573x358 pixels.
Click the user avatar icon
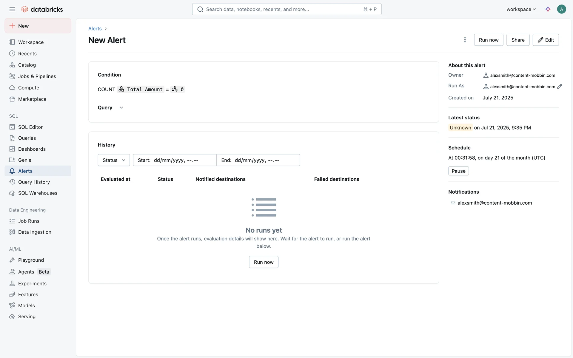(x=561, y=9)
